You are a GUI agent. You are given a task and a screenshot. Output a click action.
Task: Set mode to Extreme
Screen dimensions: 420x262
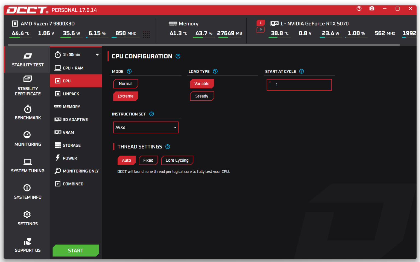(x=126, y=96)
